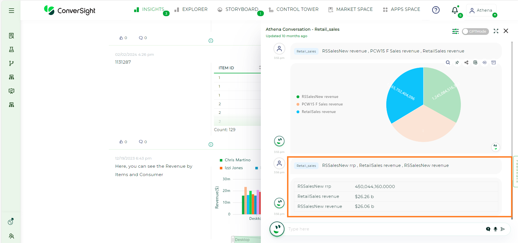This screenshot has width=518, height=243.
Task: Open the hamburger navigation menu
Action: pos(11,11)
